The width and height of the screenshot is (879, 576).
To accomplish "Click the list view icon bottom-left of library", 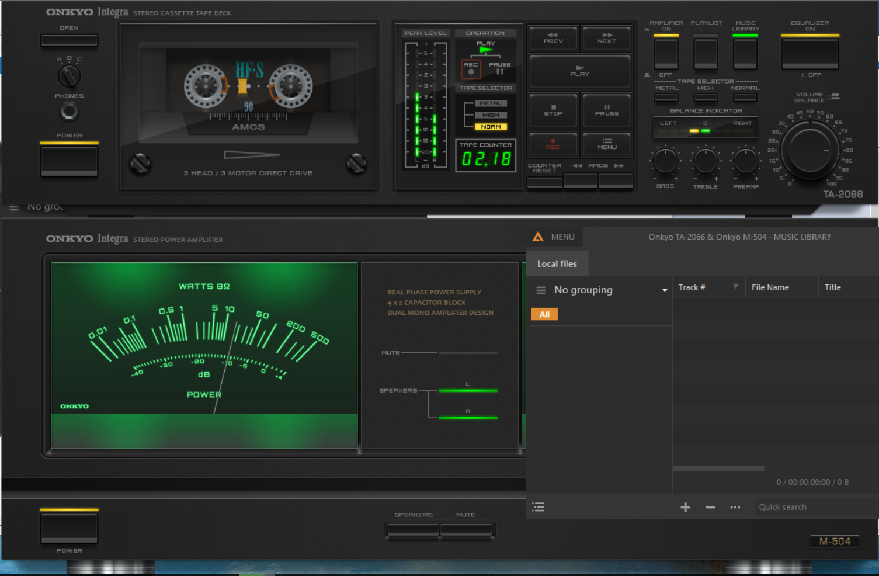I will click(538, 507).
